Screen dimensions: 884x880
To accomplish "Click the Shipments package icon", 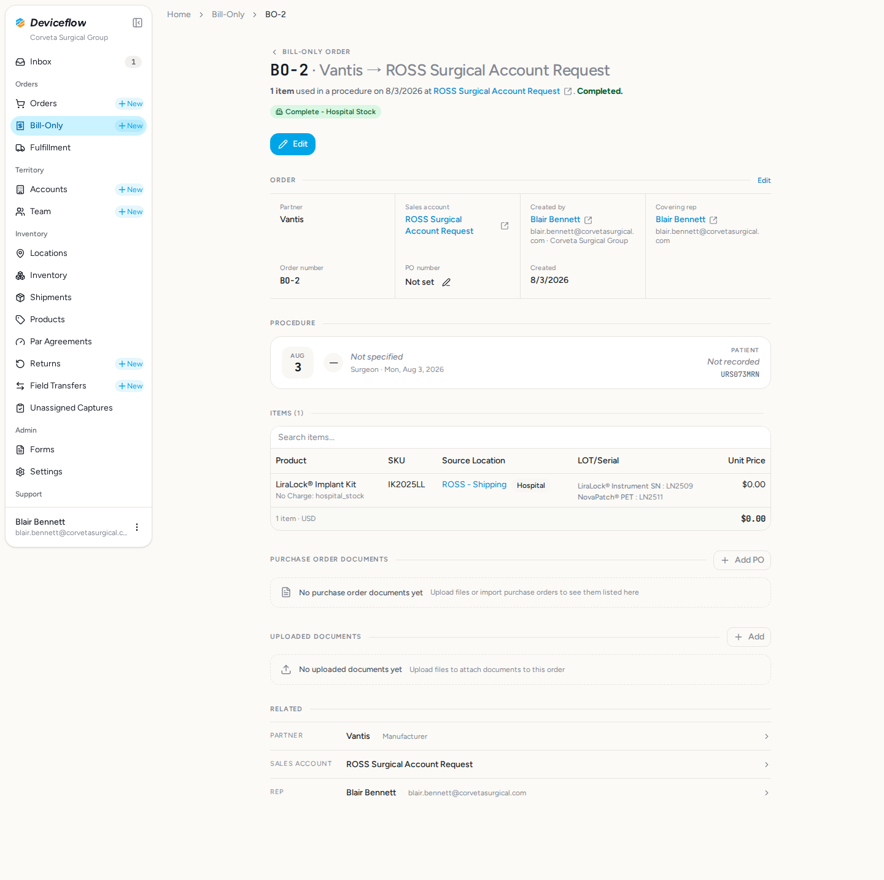I will [20, 298].
